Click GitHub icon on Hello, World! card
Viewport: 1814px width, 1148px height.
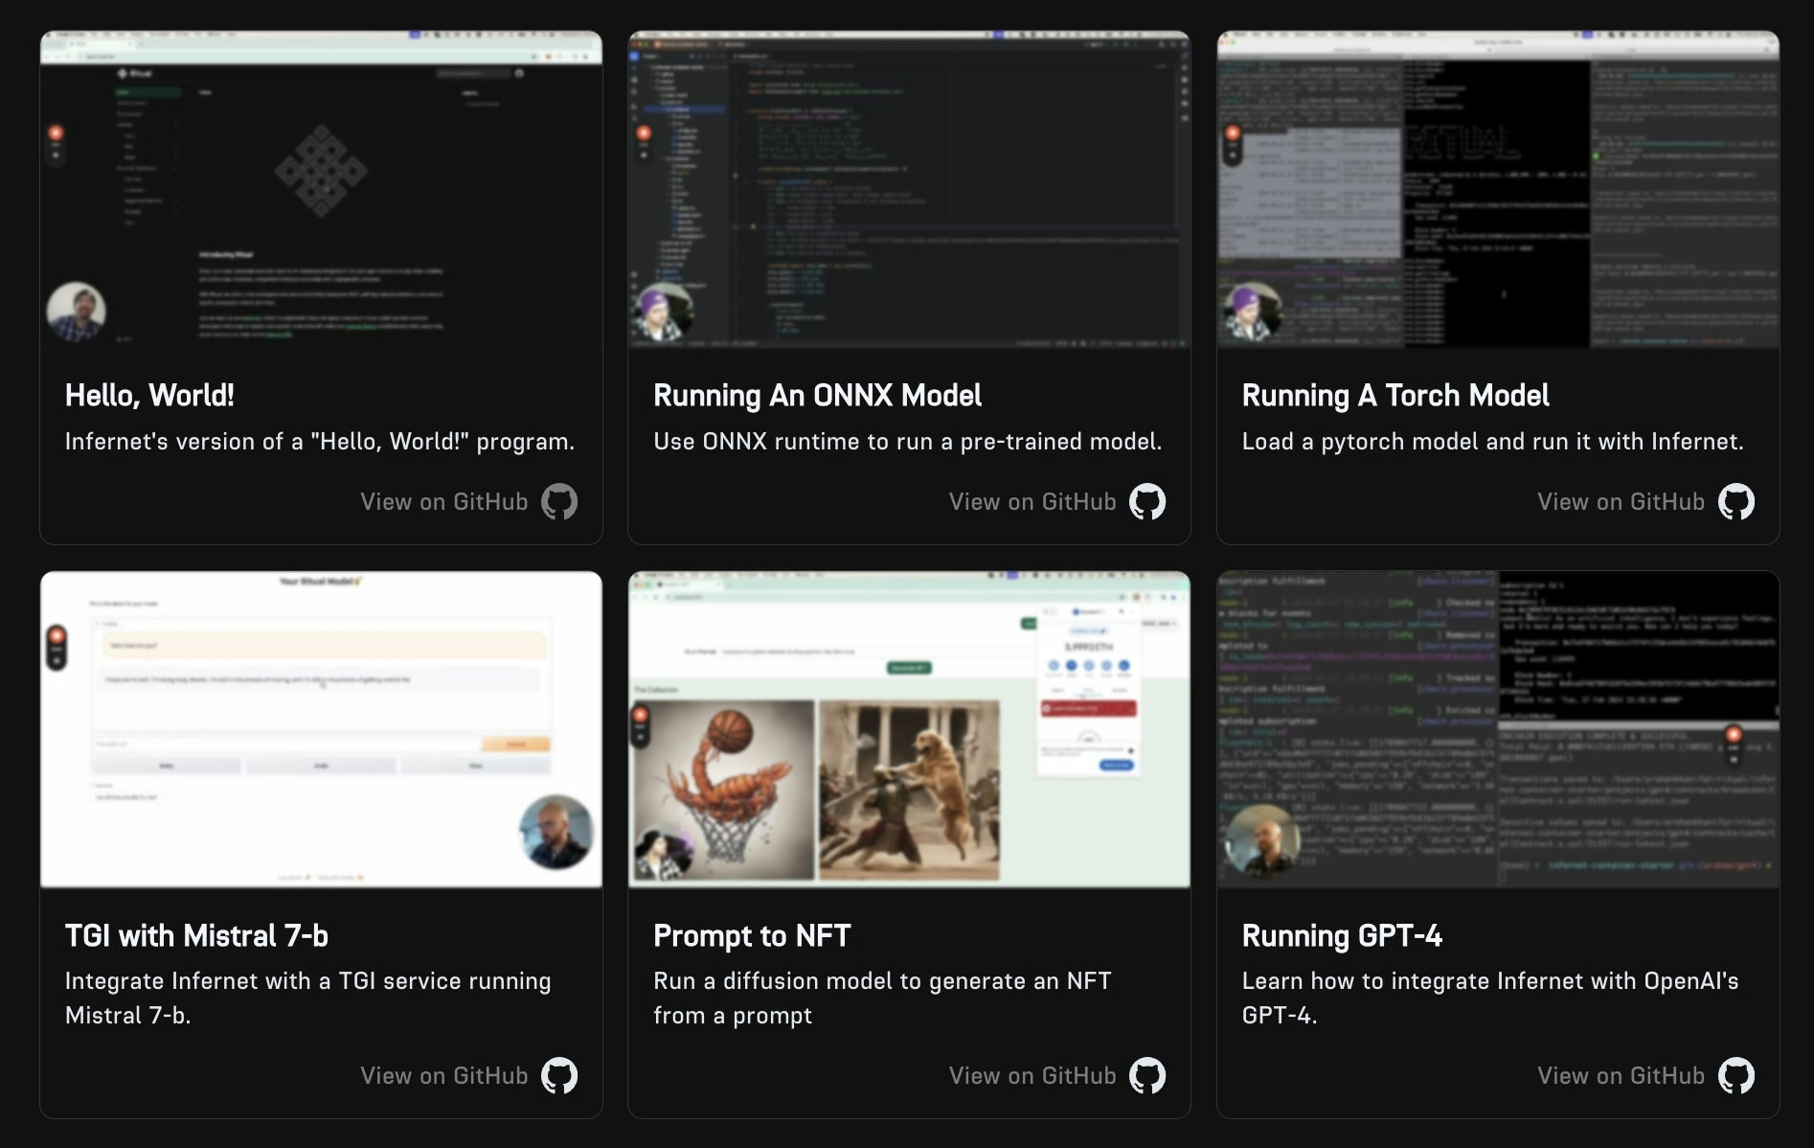click(x=559, y=501)
